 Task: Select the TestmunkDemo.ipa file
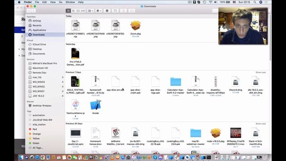[76, 105]
